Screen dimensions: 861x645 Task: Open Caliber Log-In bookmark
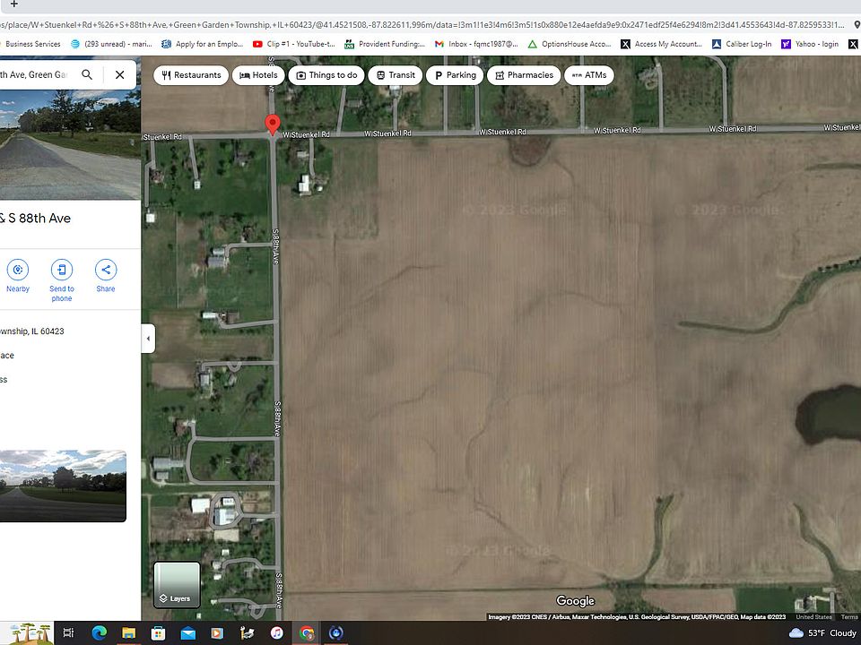pyautogui.click(x=742, y=44)
